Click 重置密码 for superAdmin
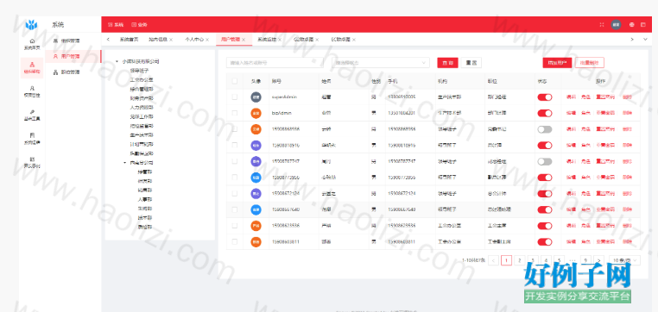The width and height of the screenshot is (658, 312). click(x=605, y=97)
